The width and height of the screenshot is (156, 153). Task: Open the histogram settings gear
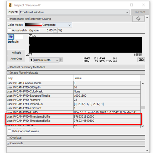(x=138, y=19)
